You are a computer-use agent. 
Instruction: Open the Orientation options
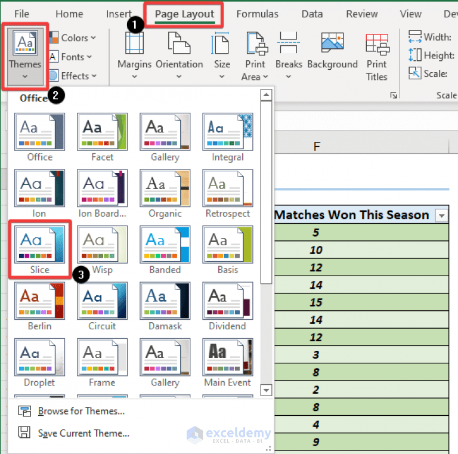(x=179, y=55)
